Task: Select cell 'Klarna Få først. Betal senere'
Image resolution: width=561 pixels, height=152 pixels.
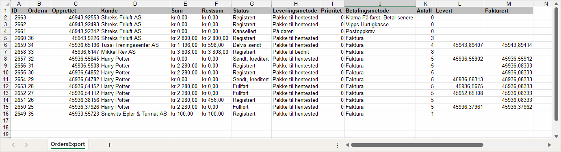Action: point(380,17)
